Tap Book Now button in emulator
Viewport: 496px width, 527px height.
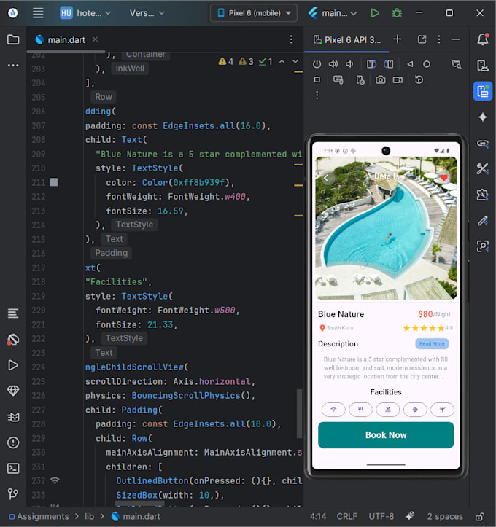click(386, 435)
